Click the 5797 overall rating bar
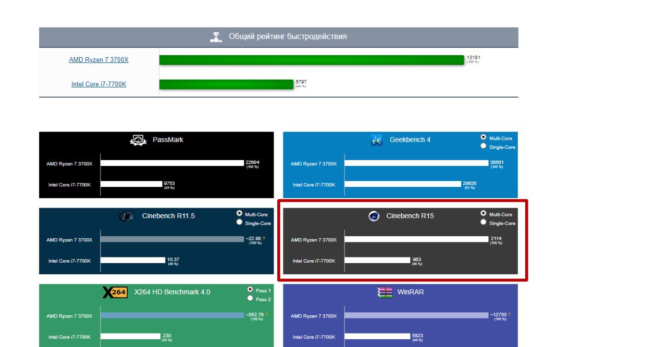 [227, 84]
